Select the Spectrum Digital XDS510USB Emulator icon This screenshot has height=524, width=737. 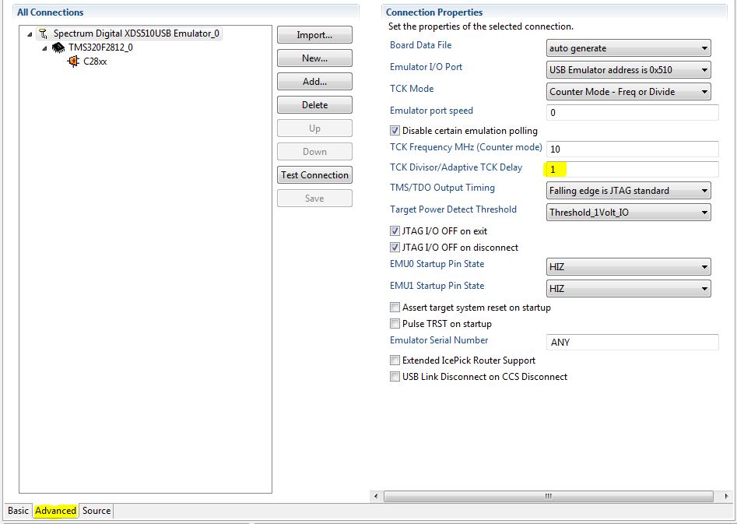(x=43, y=33)
